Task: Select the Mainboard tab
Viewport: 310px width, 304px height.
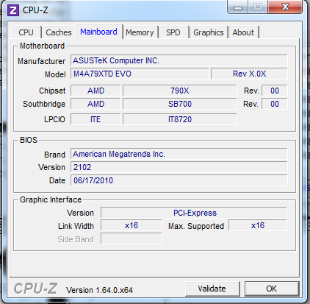Action: pos(99,32)
